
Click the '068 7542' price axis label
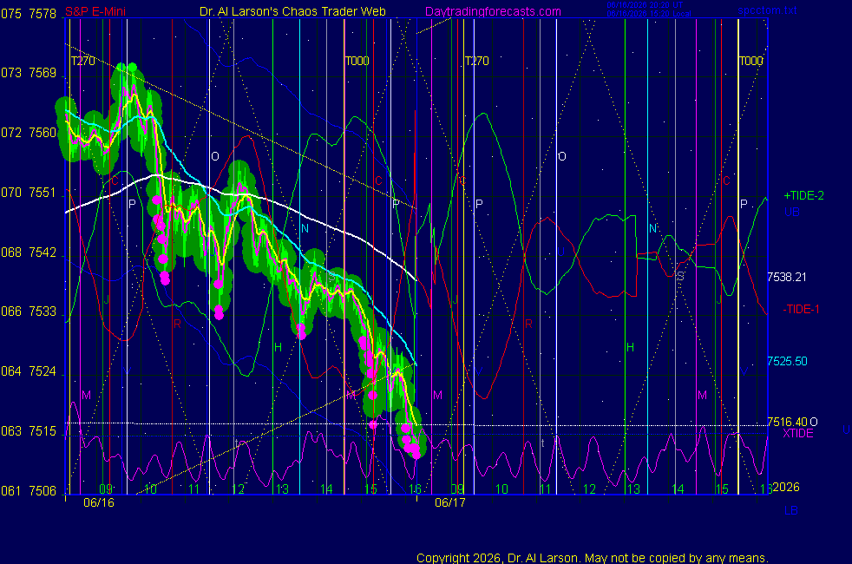click(x=29, y=252)
